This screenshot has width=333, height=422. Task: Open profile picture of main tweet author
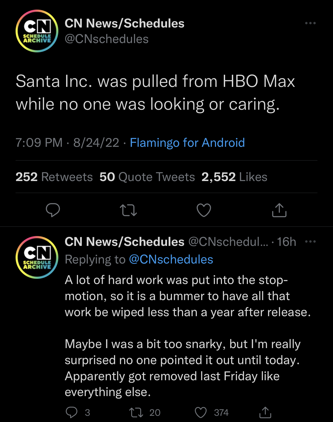coord(37,31)
